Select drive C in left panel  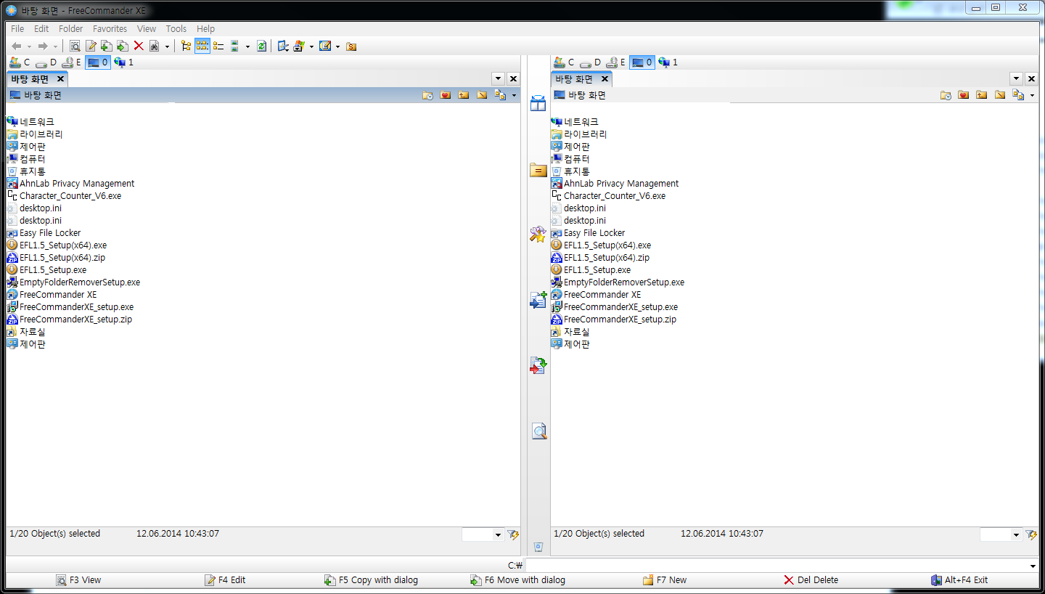(x=20, y=62)
